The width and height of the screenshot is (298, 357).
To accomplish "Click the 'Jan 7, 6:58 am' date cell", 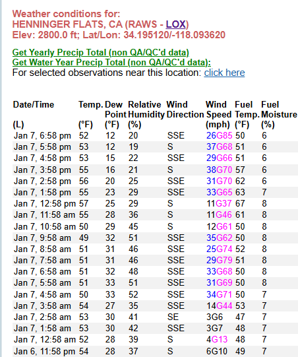I will (x=42, y=272).
